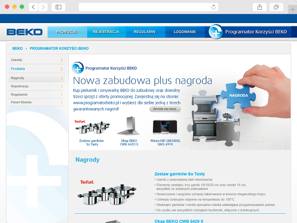Click the BEKO breadcrumb link
The width and height of the screenshot is (297, 223).
[17, 48]
